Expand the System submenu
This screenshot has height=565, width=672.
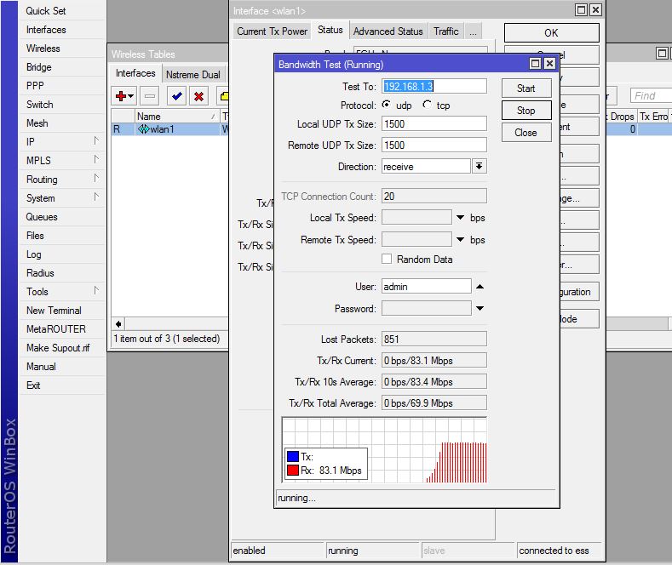pos(96,197)
